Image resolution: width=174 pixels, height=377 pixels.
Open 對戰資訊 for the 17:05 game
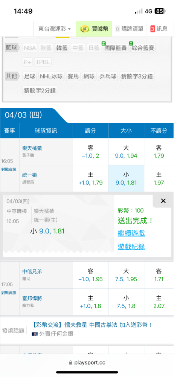9,293
